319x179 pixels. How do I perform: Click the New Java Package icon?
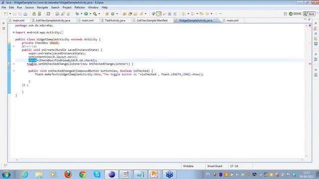(x=107, y=14)
